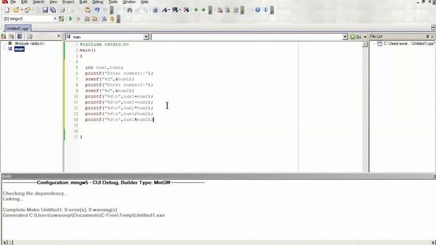Viewport: 436px width, 245px height.
Task: Open the File menu
Action: click(13, 2)
